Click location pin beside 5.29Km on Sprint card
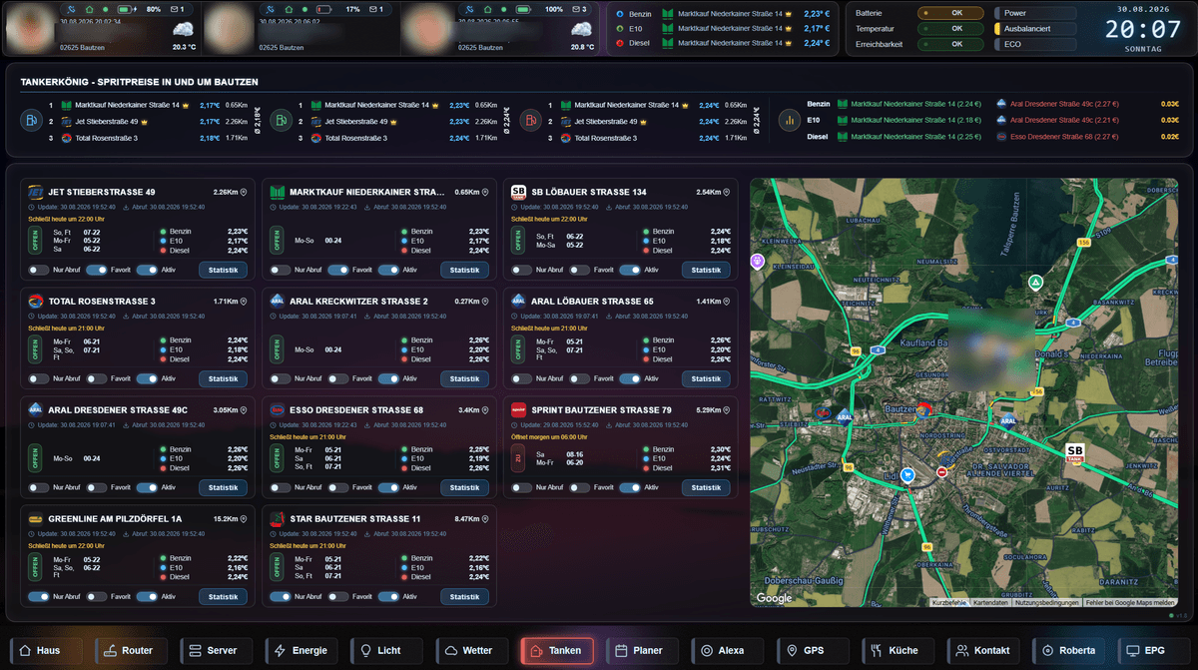Screen dimensions: 1198x670 [x=727, y=409]
